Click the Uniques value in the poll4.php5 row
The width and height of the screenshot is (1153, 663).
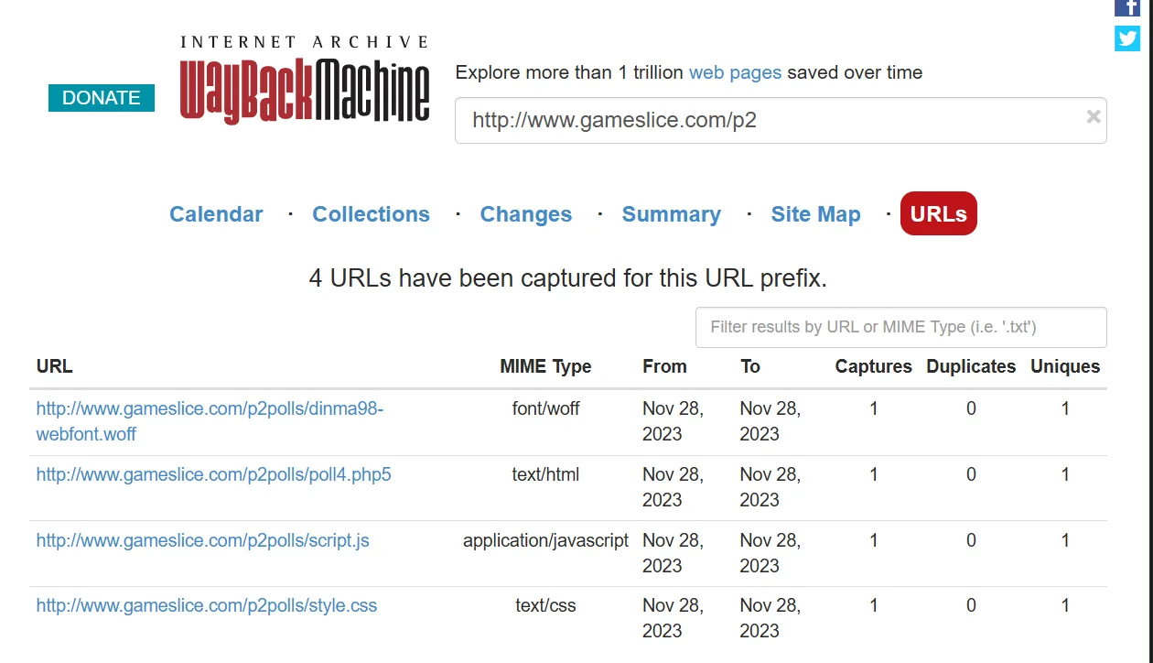point(1065,474)
